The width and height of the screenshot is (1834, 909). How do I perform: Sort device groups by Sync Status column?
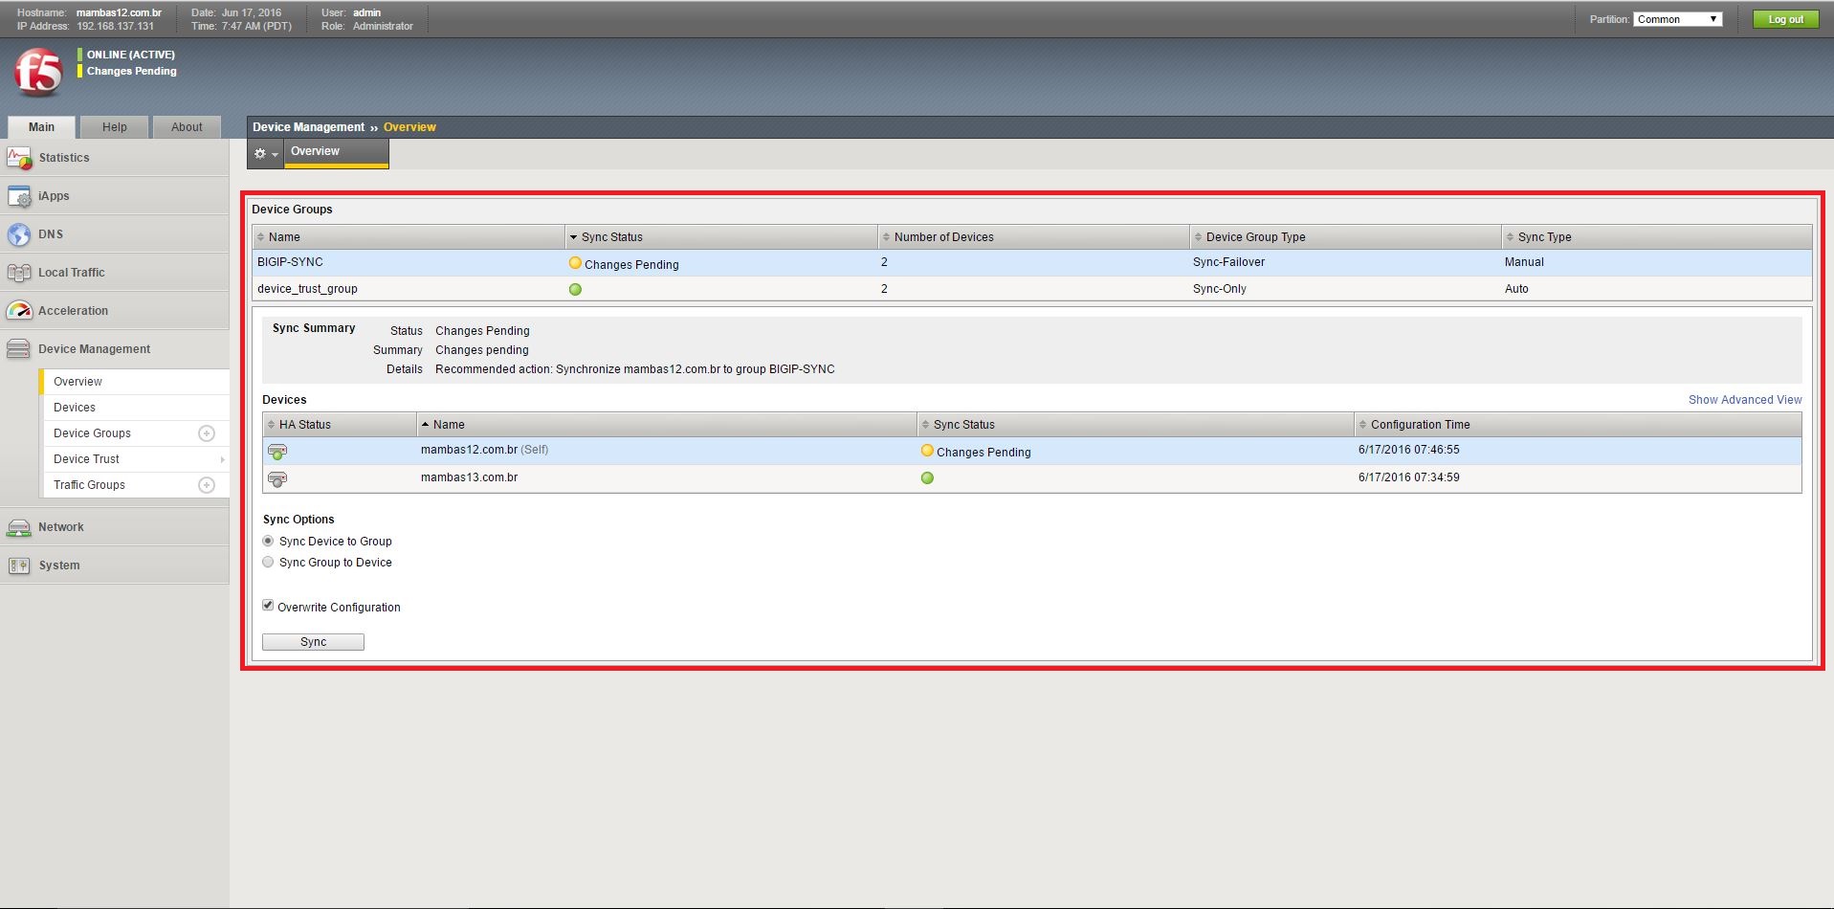pos(611,237)
